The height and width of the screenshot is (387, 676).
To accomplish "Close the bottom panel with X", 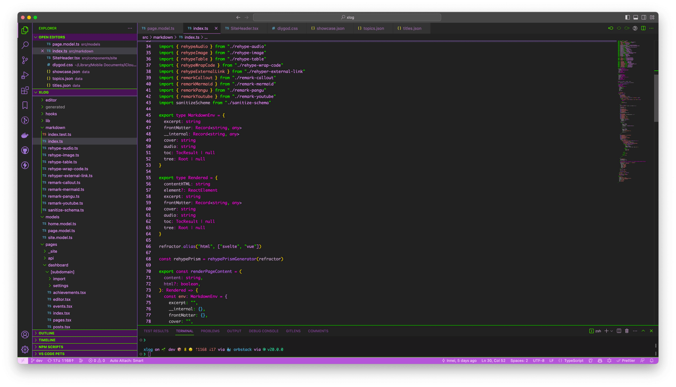I will click(x=651, y=331).
